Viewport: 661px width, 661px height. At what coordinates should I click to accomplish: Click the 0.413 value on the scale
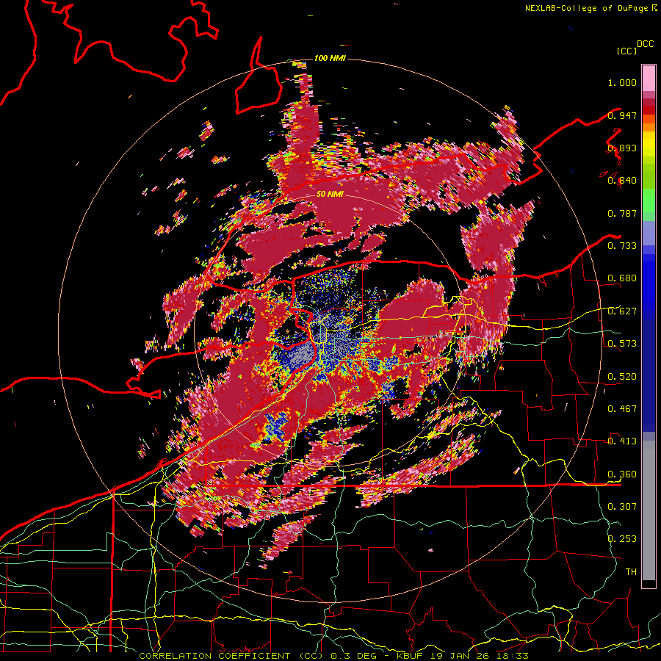622,441
